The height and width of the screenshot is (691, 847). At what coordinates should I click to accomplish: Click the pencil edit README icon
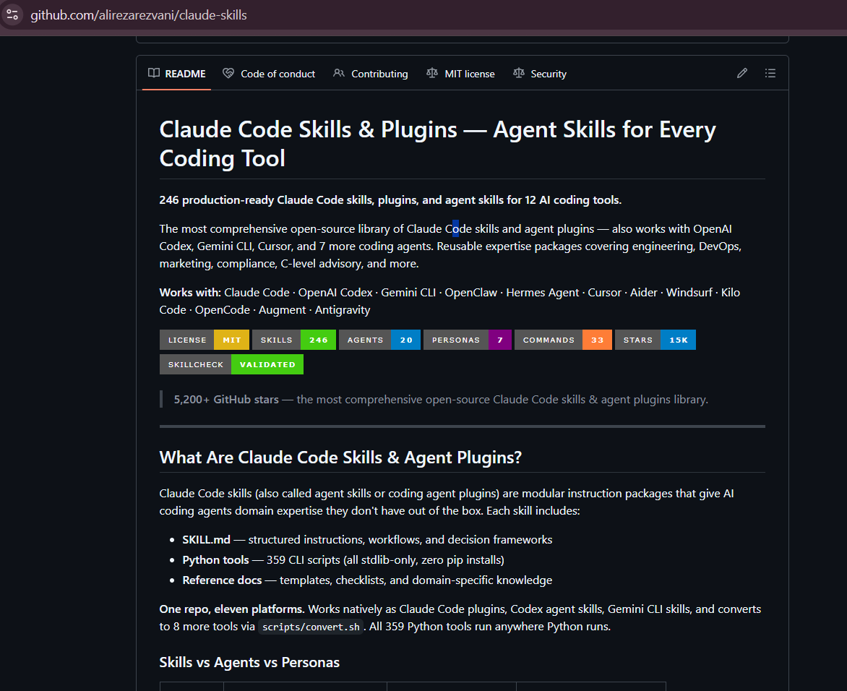[742, 73]
